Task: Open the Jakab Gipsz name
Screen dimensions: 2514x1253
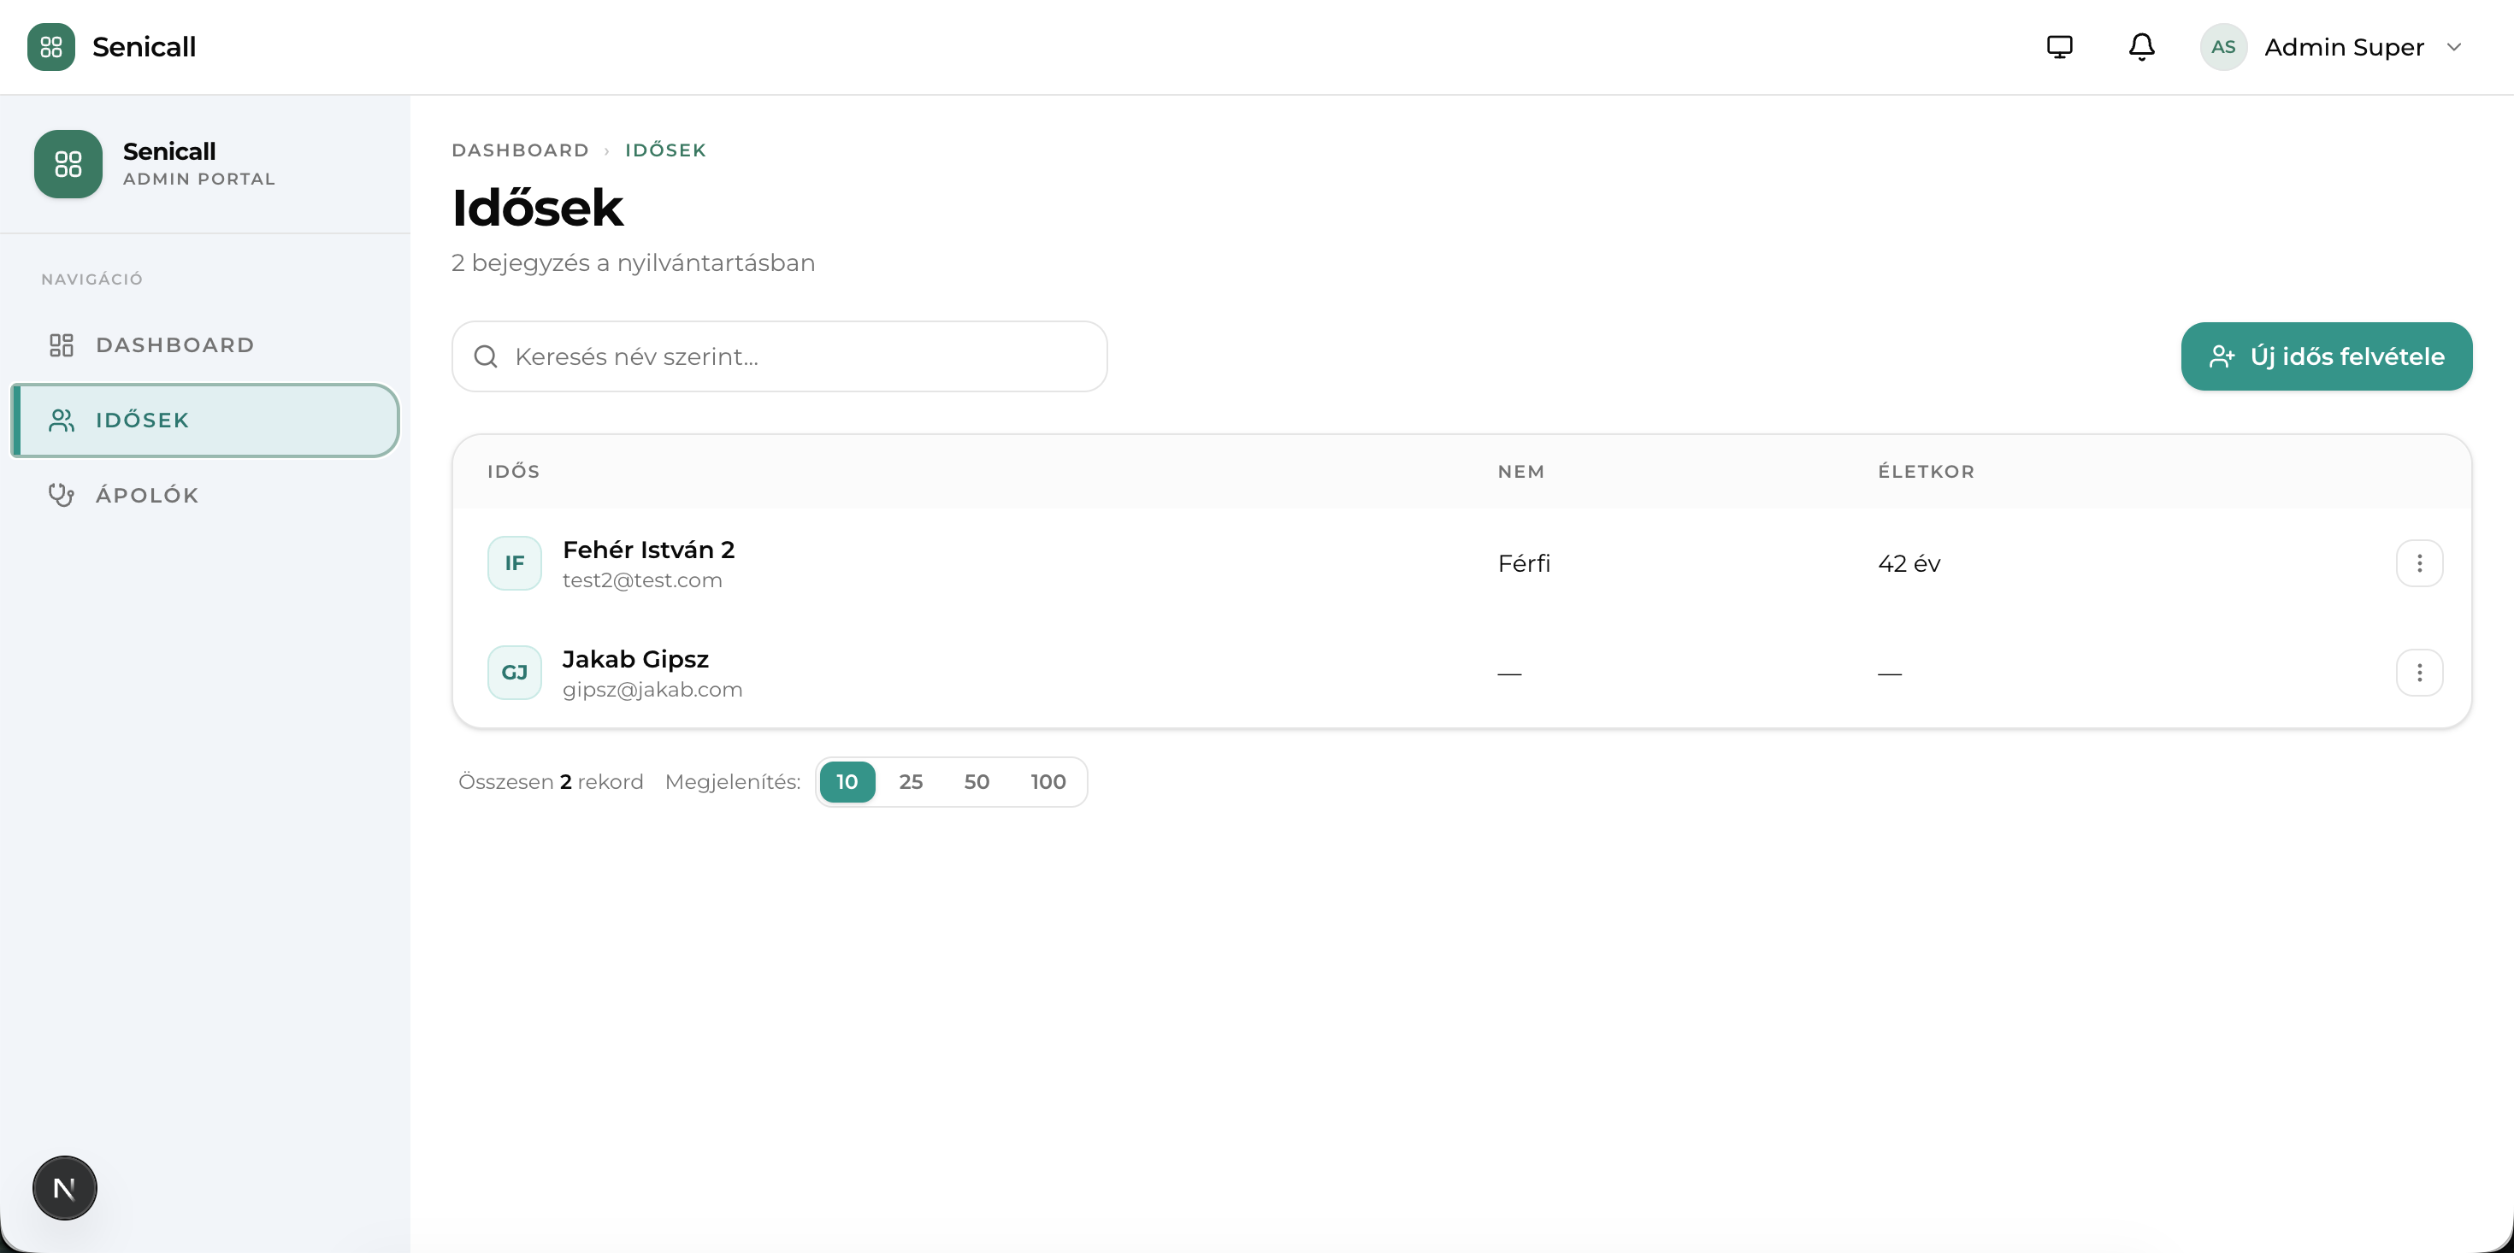Action: (635, 659)
